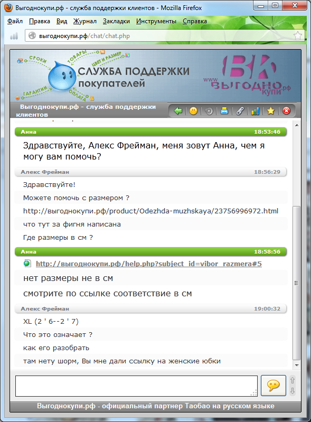
Task: Click the ГАРАНТИИ label in banner
Action: pyautogui.click(x=35, y=91)
